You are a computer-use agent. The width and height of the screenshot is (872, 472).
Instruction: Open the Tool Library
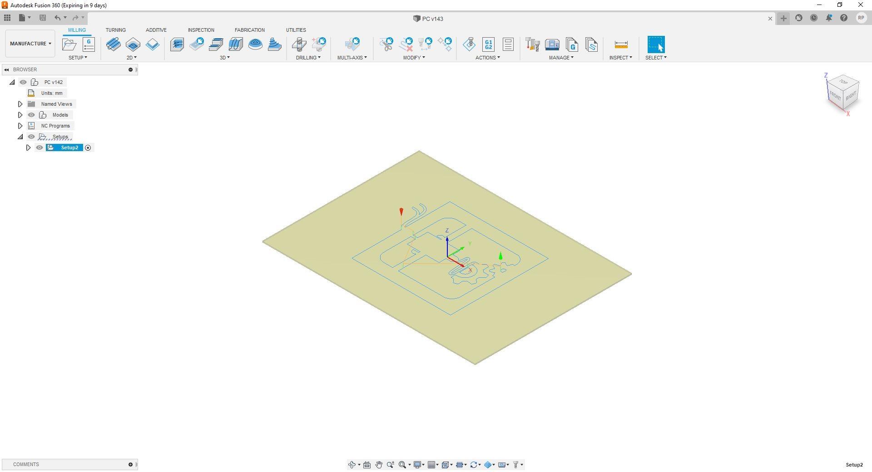(x=532, y=44)
